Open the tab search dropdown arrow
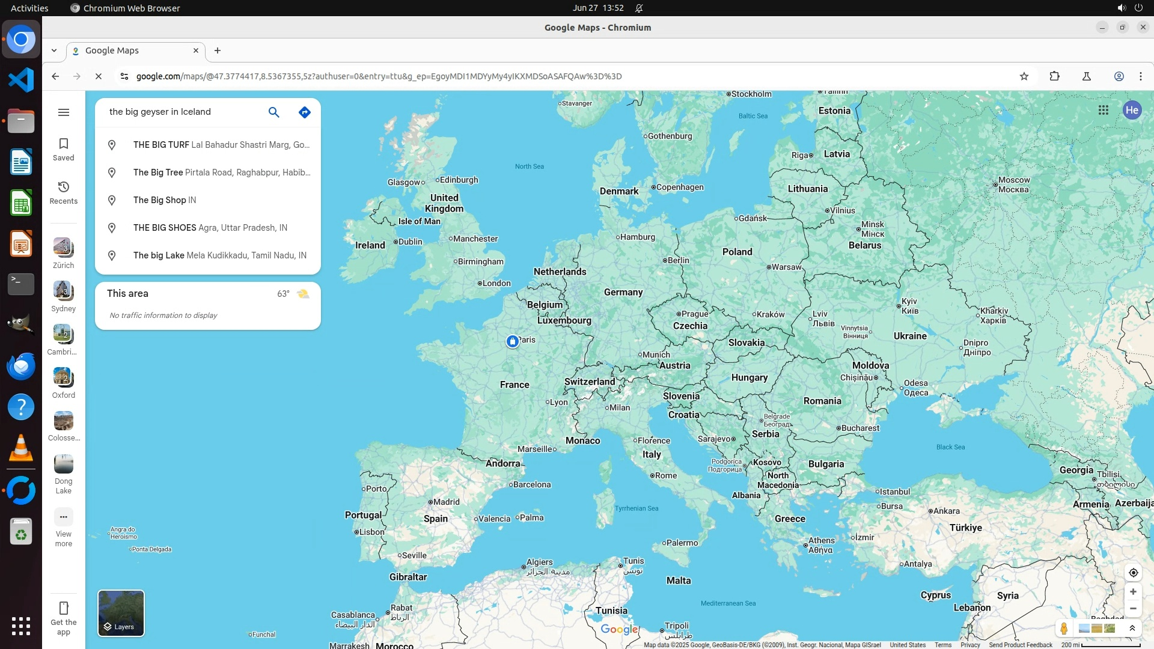Screen dimensions: 1154x649 click(x=54, y=50)
